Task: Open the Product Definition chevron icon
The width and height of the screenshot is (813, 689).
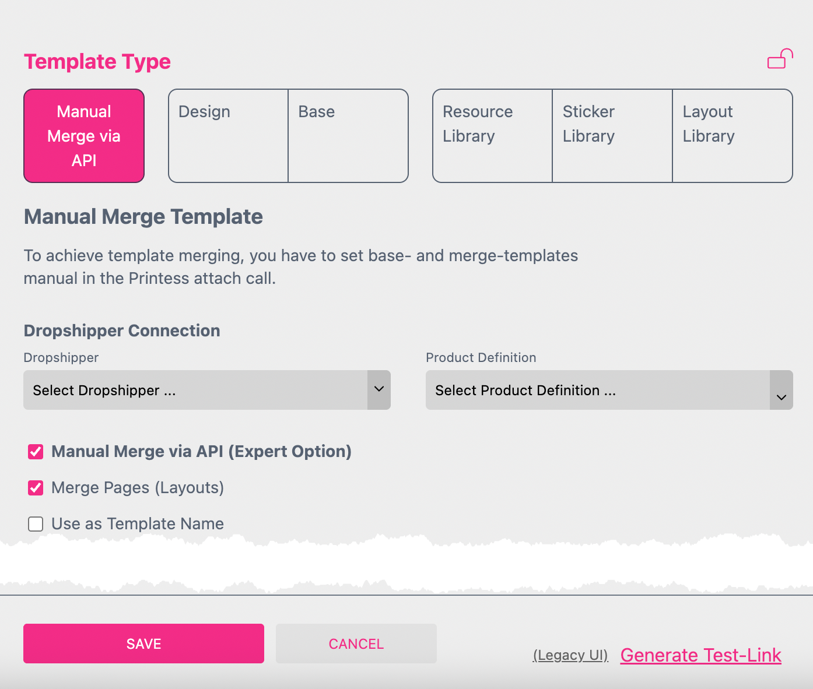Action: [x=781, y=398]
